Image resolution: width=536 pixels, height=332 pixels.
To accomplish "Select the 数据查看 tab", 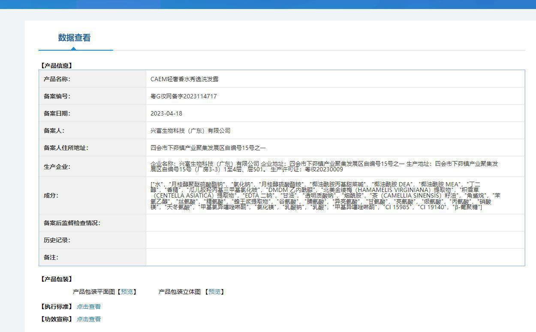I will point(75,38).
